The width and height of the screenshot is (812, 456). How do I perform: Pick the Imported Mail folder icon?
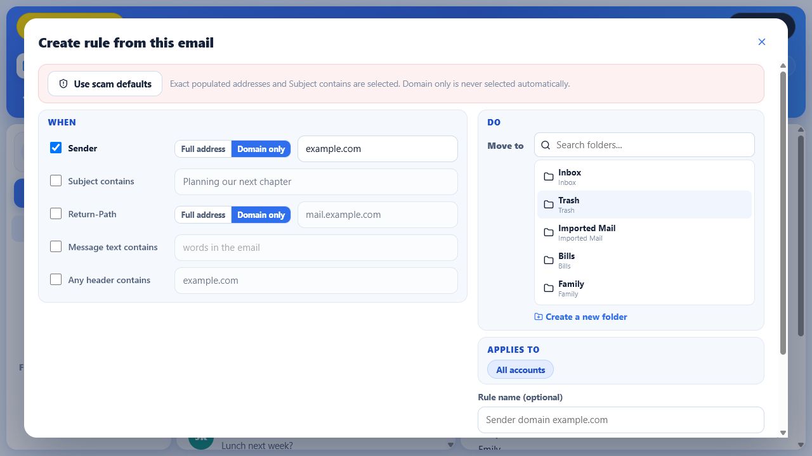click(x=549, y=232)
